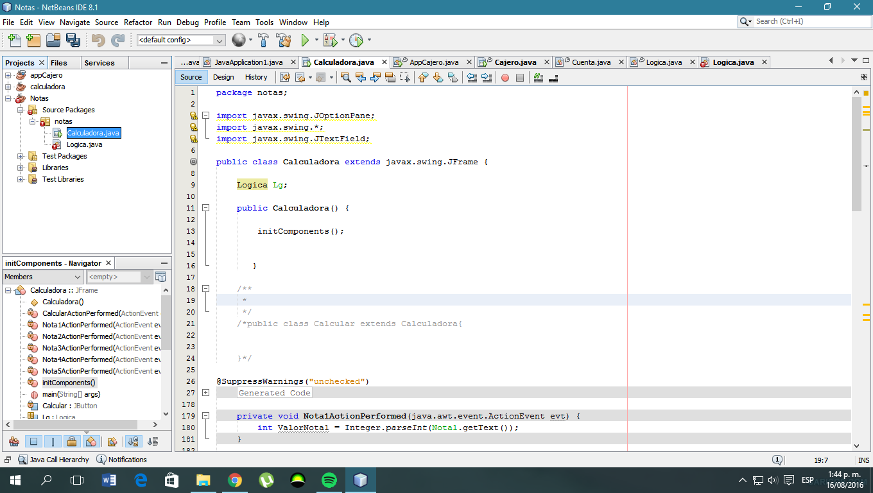Toggle Fully Qualified Names button in Navigator

click(x=112, y=441)
